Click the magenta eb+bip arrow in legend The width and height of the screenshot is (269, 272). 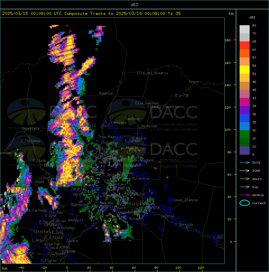244,195
